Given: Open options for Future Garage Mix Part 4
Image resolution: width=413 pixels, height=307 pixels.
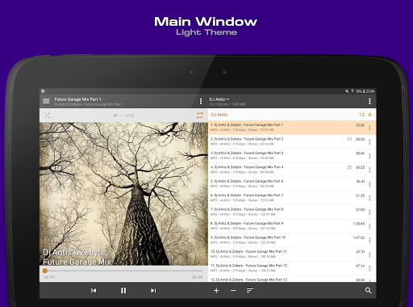Looking at the screenshot, I should tap(369, 170).
